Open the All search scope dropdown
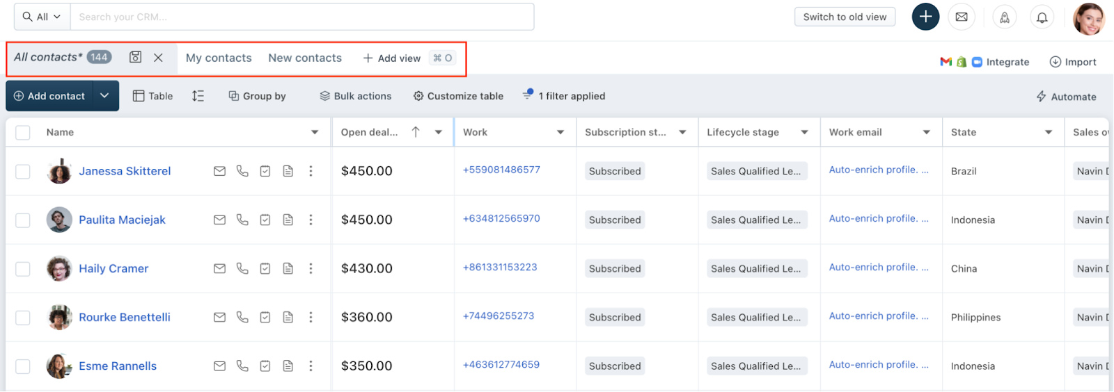 [42, 17]
